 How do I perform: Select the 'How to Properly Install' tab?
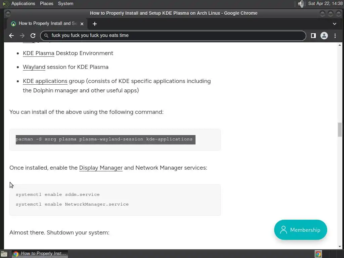47,24
